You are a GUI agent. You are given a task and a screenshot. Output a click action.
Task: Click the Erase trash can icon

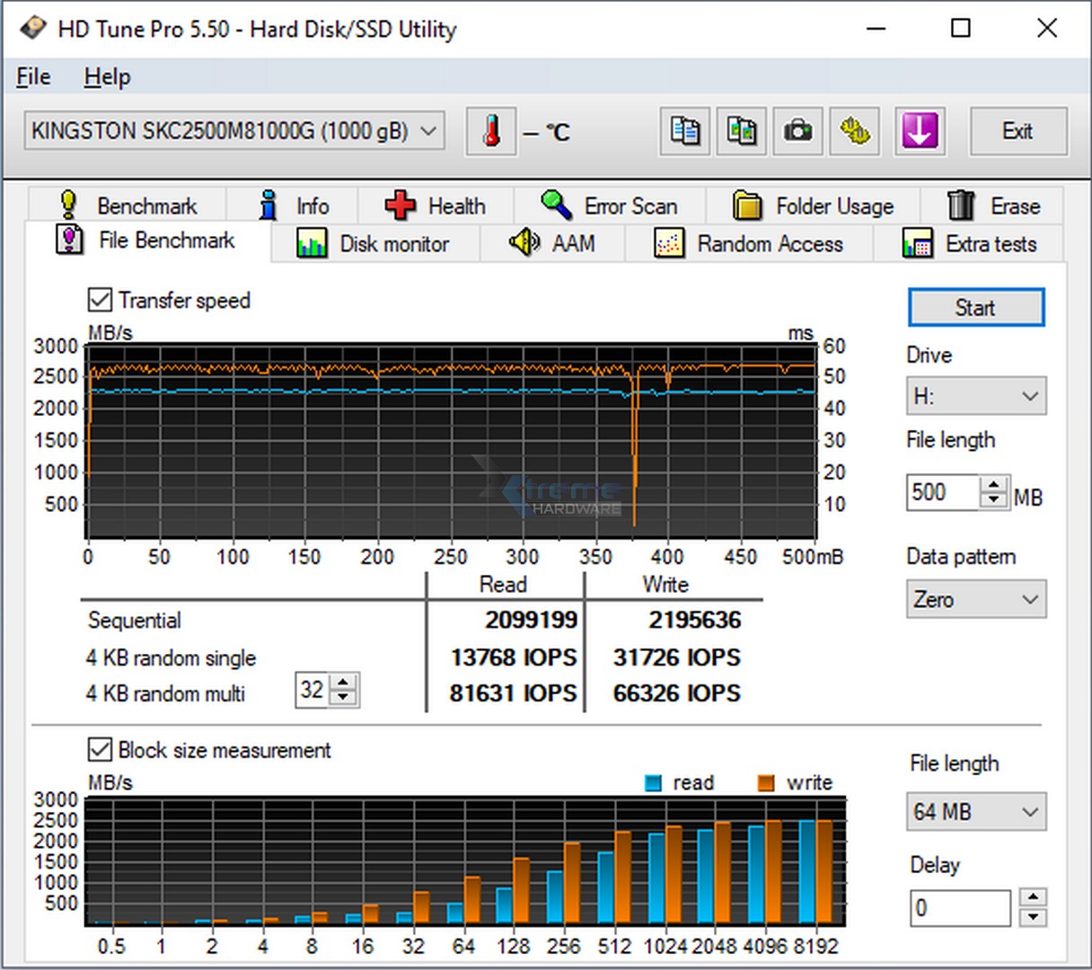pos(960,205)
